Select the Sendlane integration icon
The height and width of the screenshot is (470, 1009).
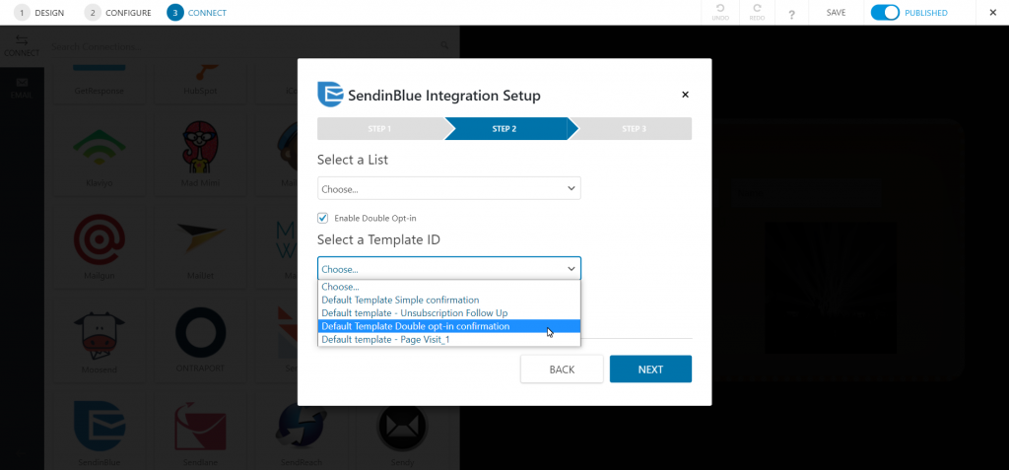pyautogui.click(x=200, y=426)
